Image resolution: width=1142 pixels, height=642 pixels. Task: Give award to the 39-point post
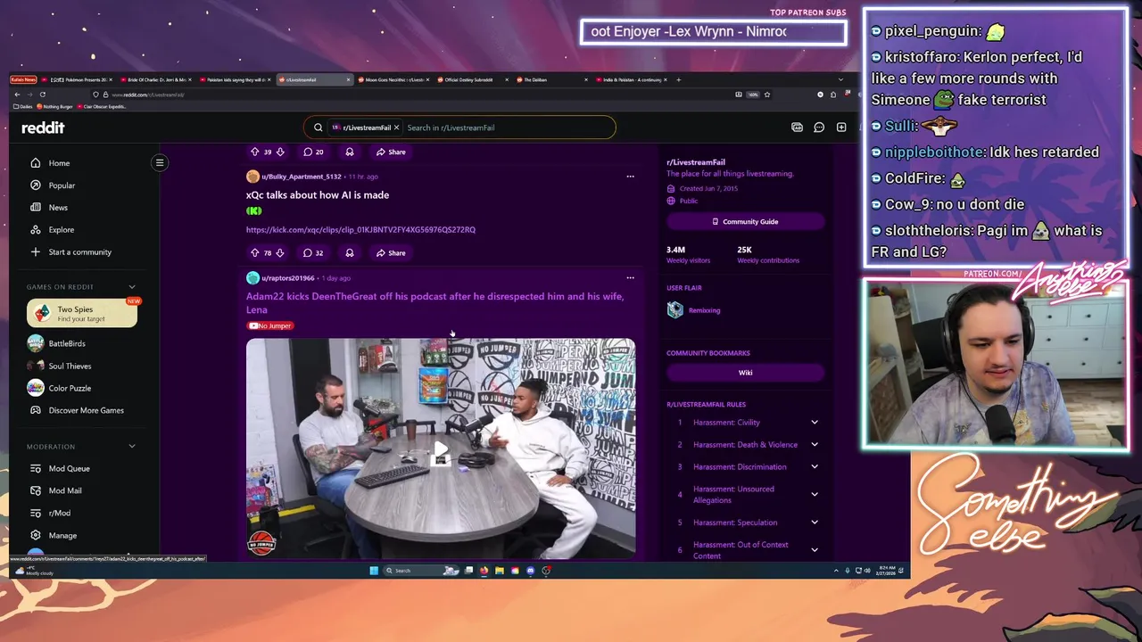350,152
